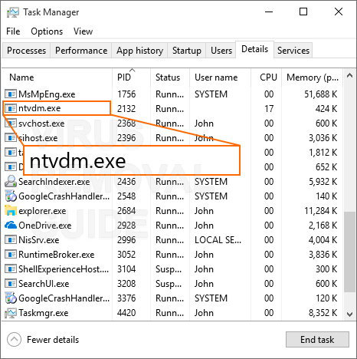Click the MsMpEng.exe process icon
Screen dimensions: 357x359
pos(11,94)
